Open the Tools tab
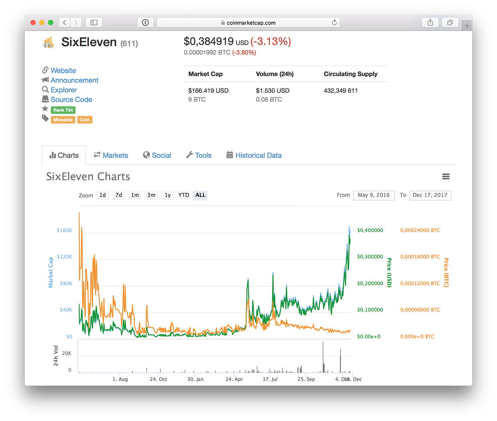 199,155
